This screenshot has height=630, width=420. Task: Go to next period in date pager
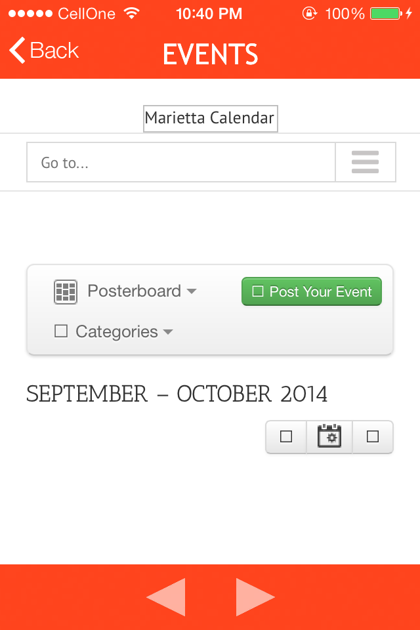(373, 436)
